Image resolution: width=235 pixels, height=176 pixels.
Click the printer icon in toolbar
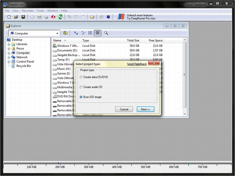(x=46, y=17)
